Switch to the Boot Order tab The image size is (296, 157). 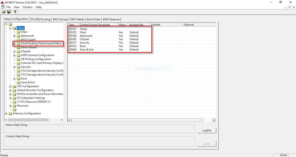coord(93,19)
